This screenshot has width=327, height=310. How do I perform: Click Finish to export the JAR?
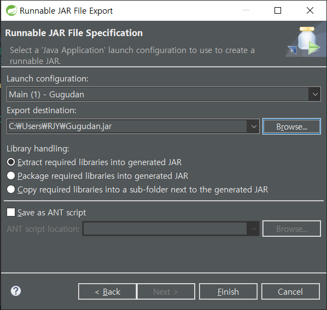point(228,291)
